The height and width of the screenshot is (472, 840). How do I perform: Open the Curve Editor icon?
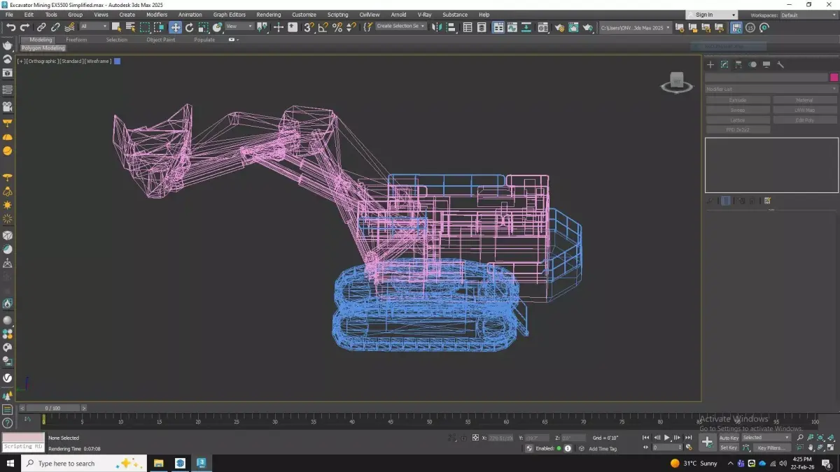512,27
